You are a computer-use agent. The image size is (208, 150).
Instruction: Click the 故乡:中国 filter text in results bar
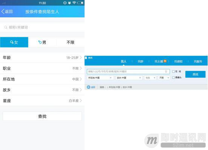(x=127, y=87)
